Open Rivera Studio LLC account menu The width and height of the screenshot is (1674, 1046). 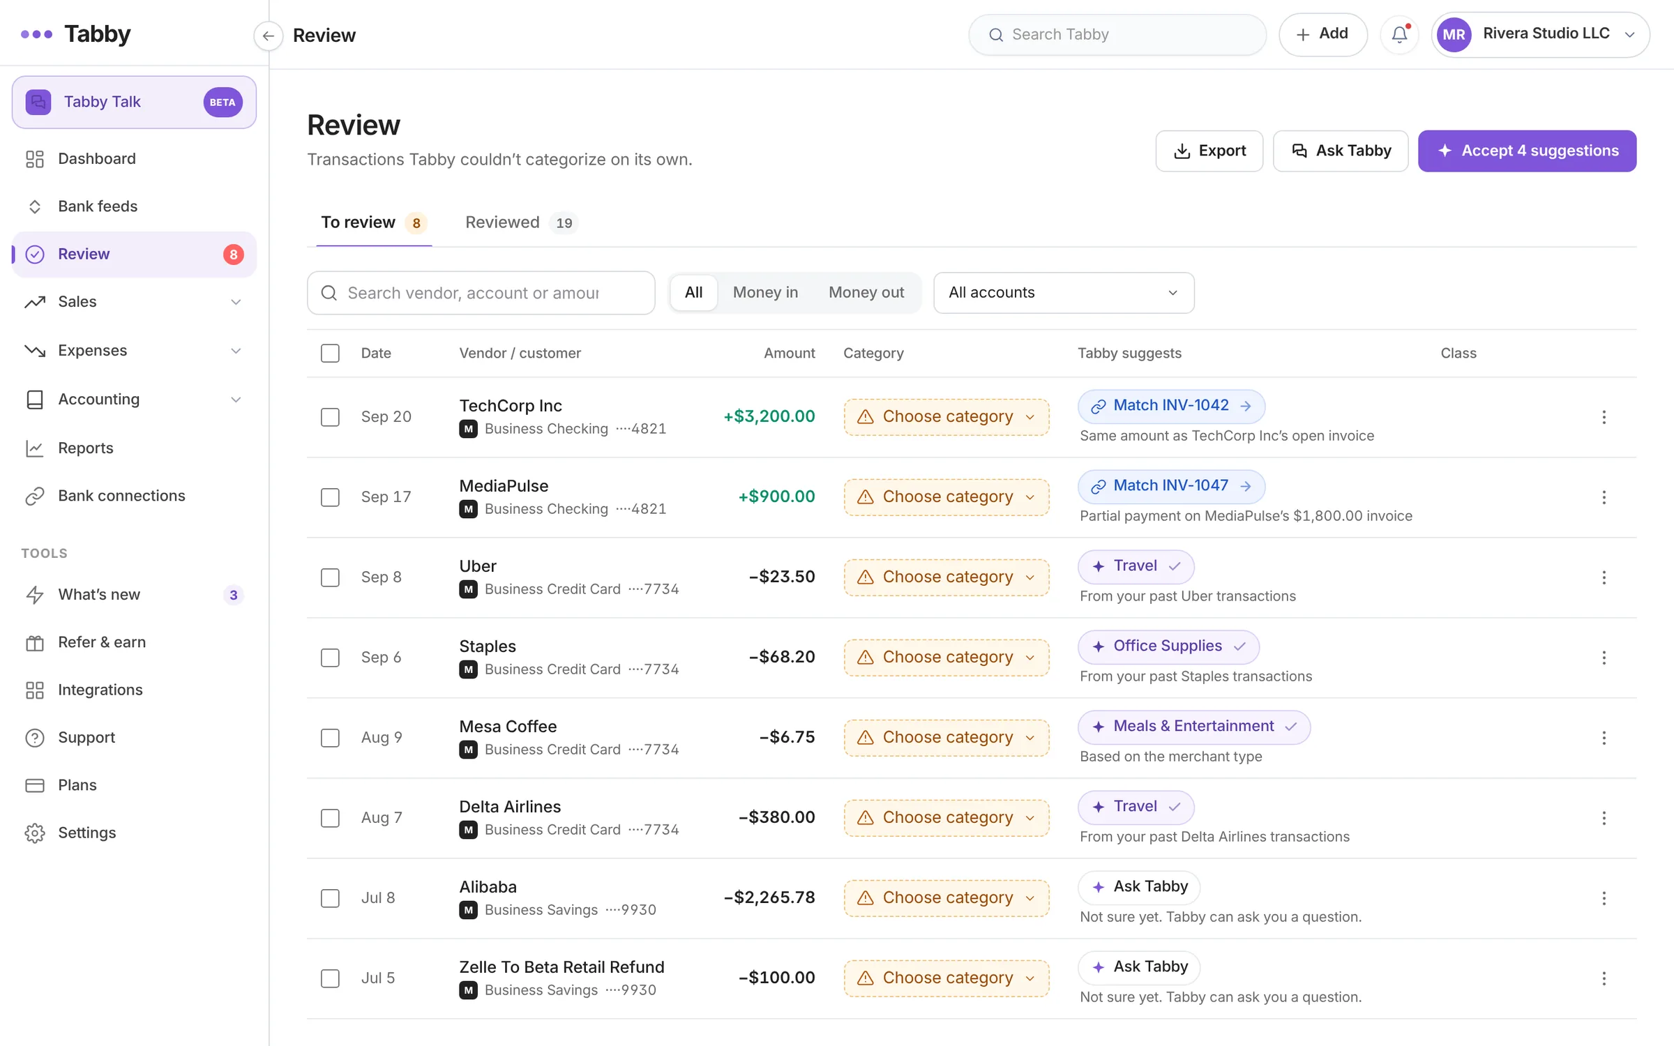pyautogui.click(x=1540, y=34)
